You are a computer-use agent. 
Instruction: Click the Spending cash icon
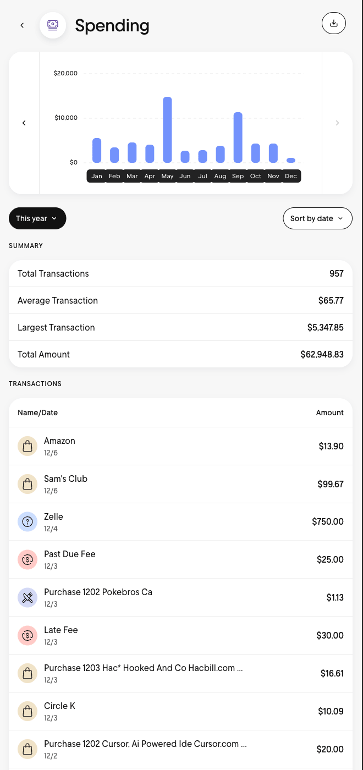click(x=53, y=25)
